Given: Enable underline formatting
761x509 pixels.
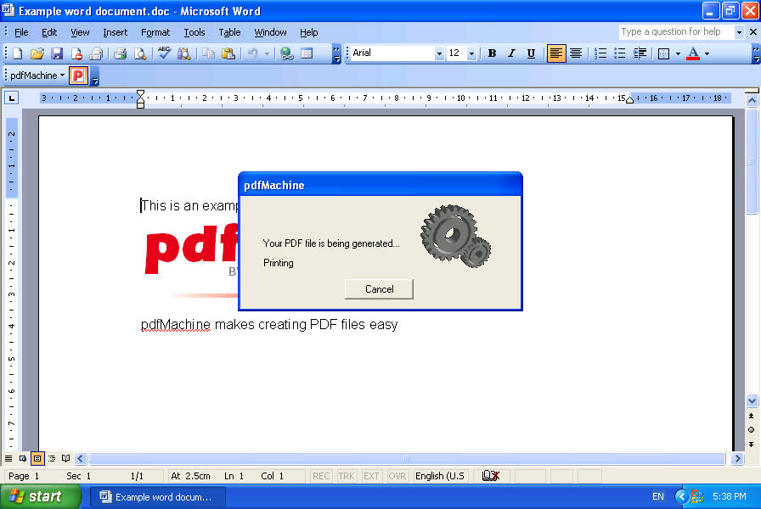Looking at the screenshot, I should [x=532, y=53].
